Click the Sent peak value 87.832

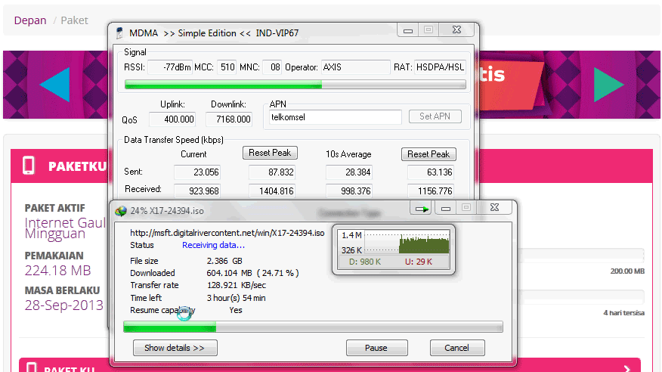click(x=271, y=172)
